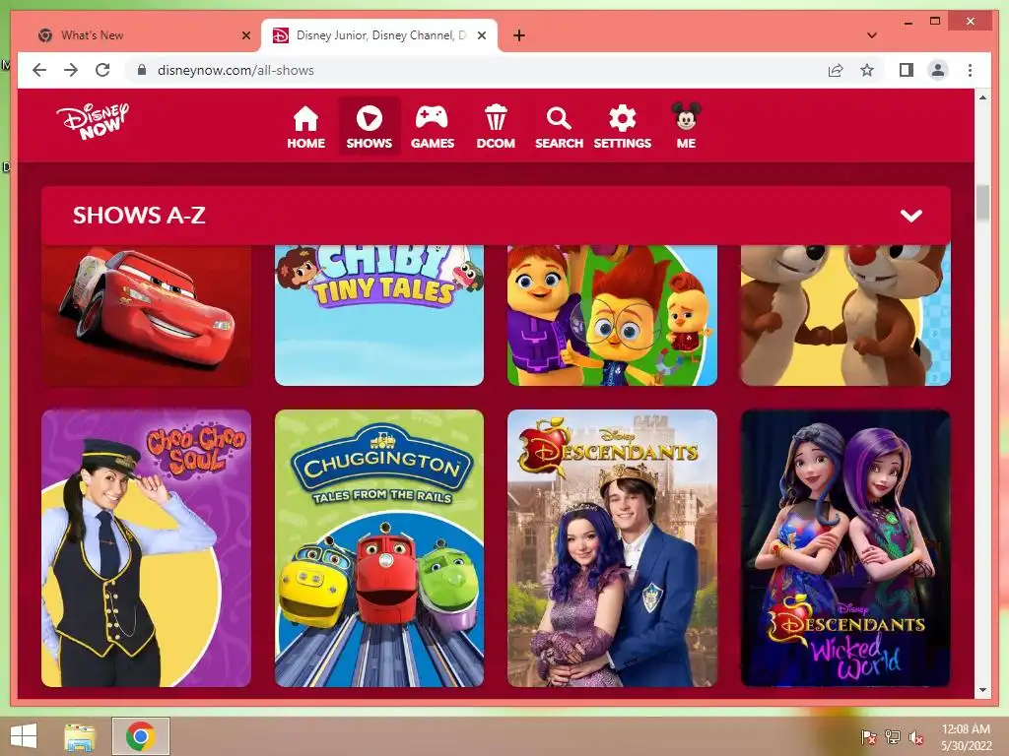Open File Explorer from taskbar
This screenshot has width=1009, height=756.
point(80,736)
